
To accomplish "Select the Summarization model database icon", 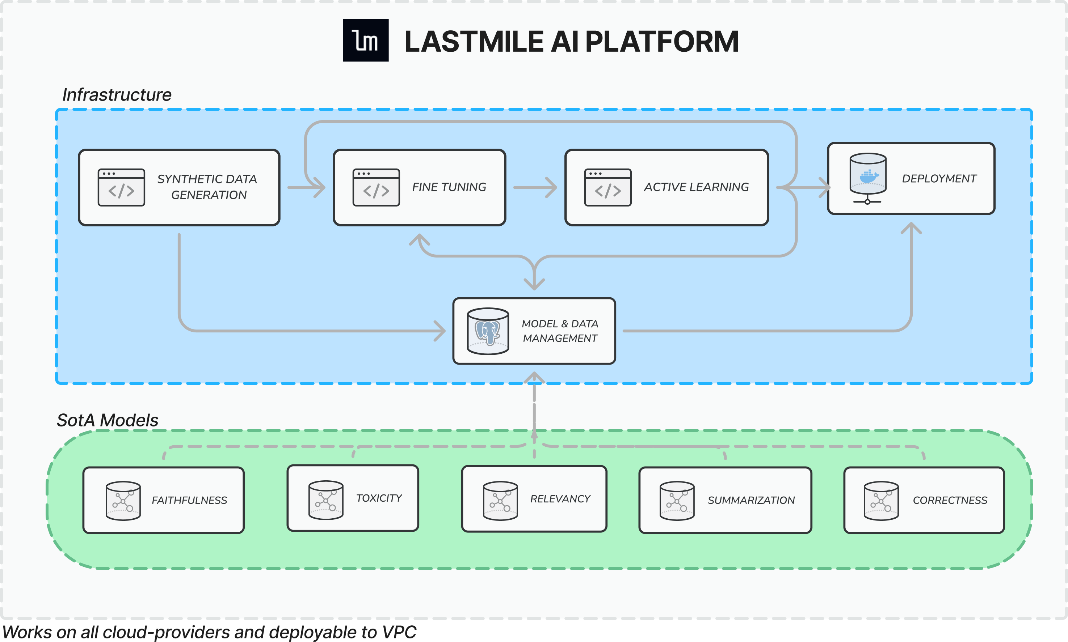I will [x=677, y=501].
